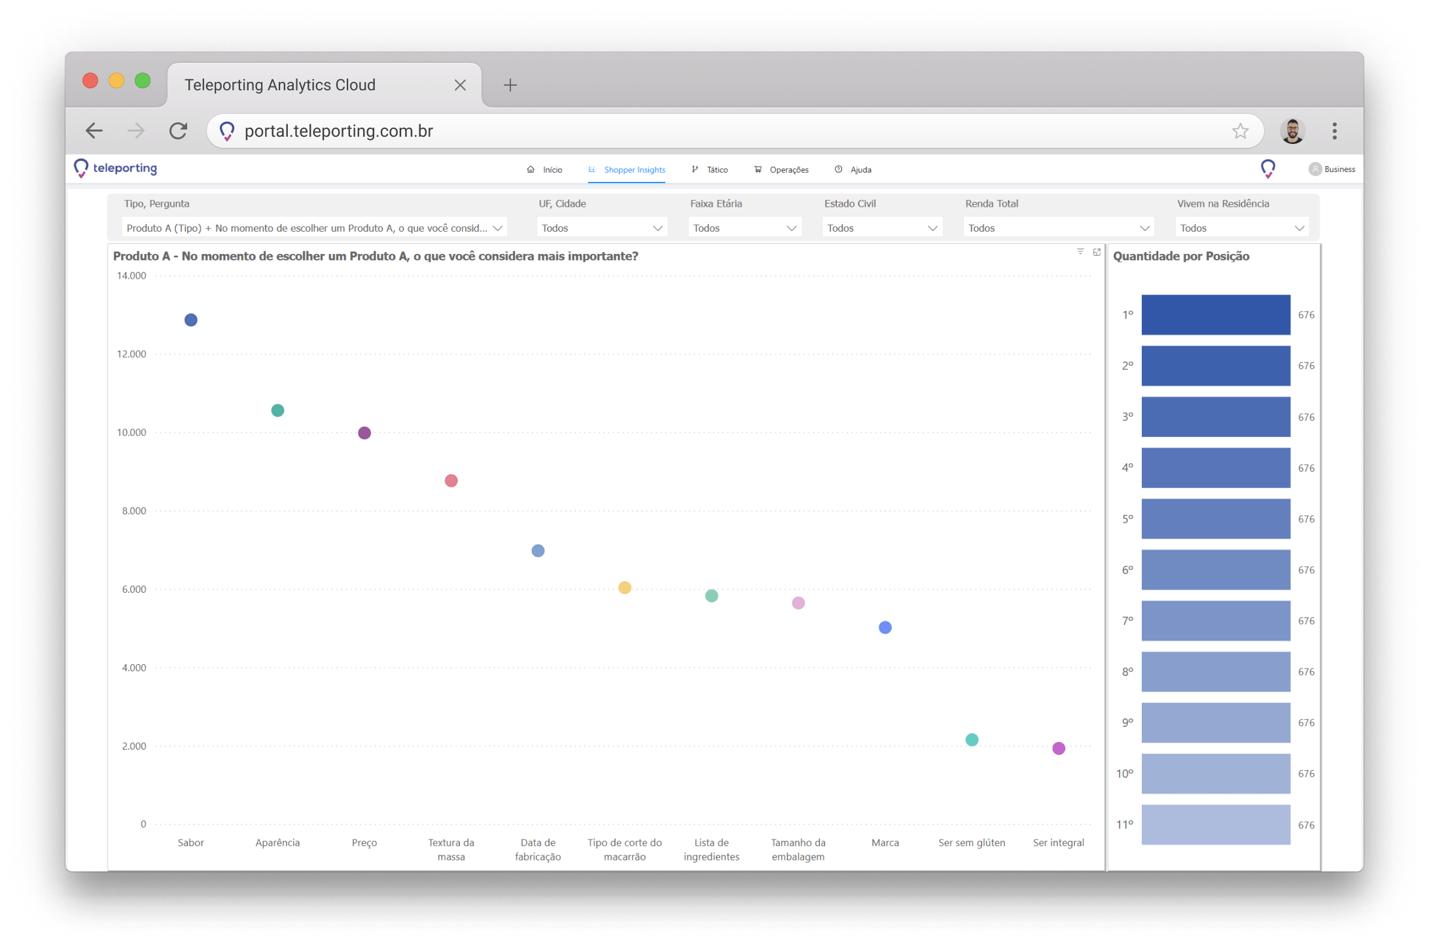Select the 1º position bar
The width and height of the screenshot is (1429, 950).
coord(1215,315)
